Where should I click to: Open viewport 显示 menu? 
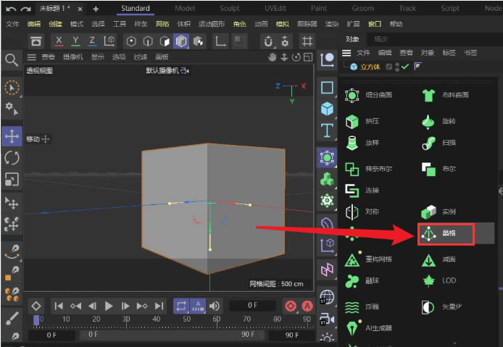[98, 57]
